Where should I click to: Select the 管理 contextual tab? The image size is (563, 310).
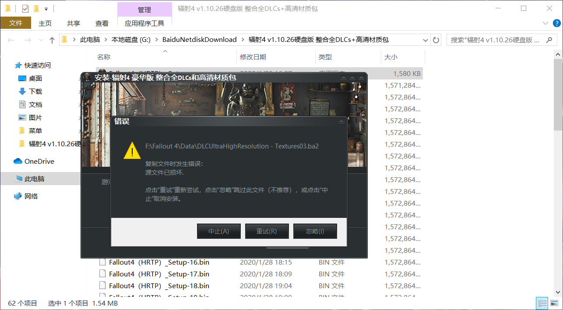(x=144, y=10)
